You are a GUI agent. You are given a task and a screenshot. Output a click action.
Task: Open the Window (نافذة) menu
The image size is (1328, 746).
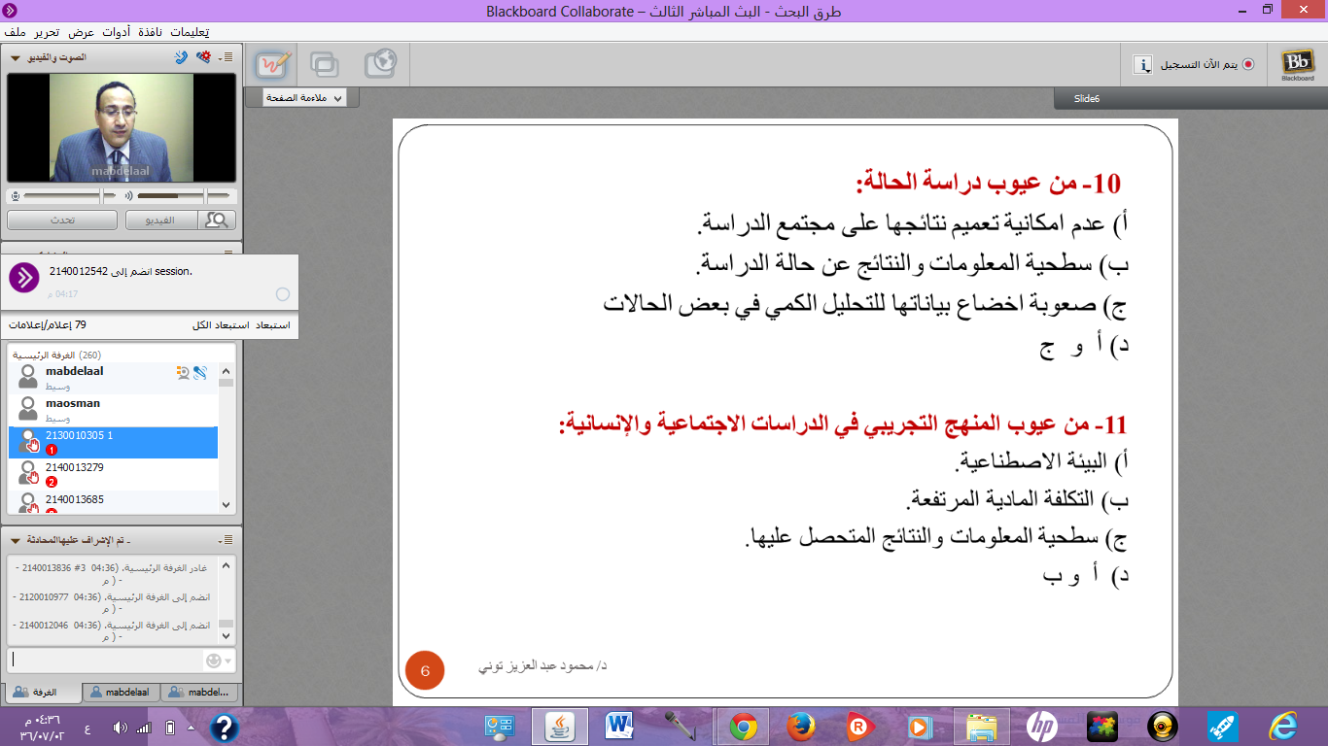click(x=149, y=32)
